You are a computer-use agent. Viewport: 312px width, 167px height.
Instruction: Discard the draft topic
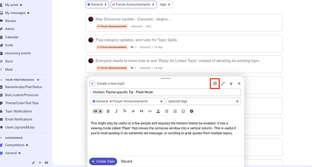(x=127, y=162)
